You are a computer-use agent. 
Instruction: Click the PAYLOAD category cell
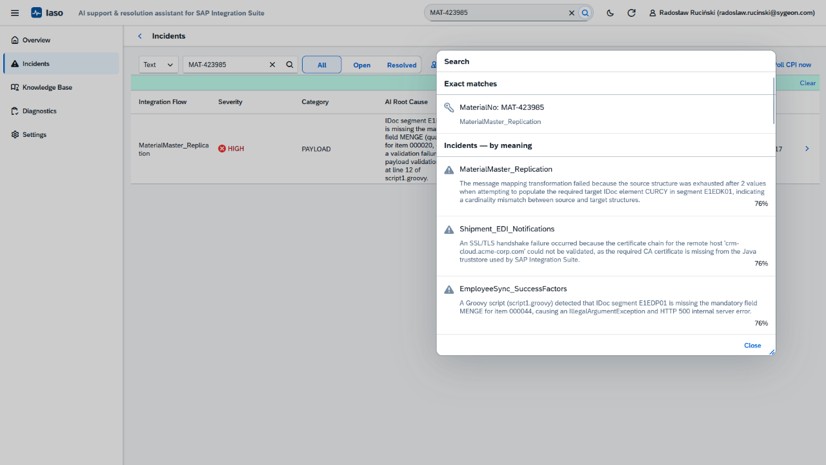(x=316, y=149)
